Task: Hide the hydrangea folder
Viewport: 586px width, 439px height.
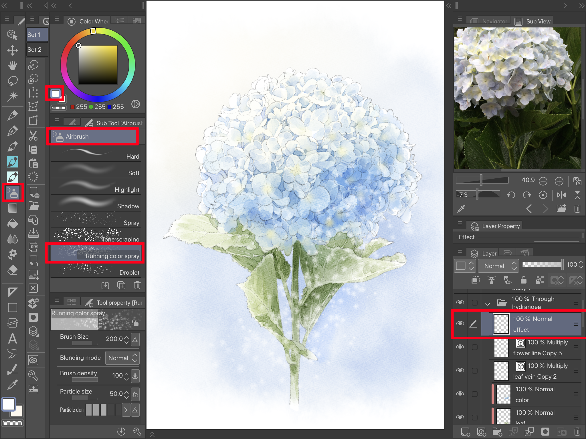Action: coord(460,302)
